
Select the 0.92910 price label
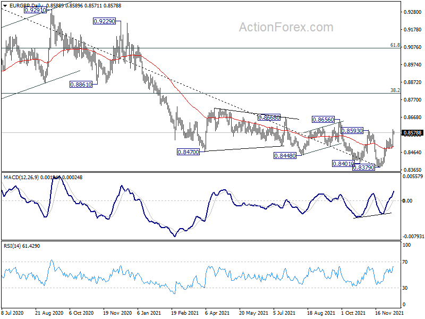35,10
